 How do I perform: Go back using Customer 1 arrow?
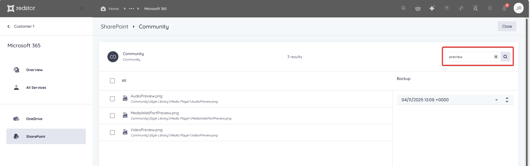click(9, 27)
